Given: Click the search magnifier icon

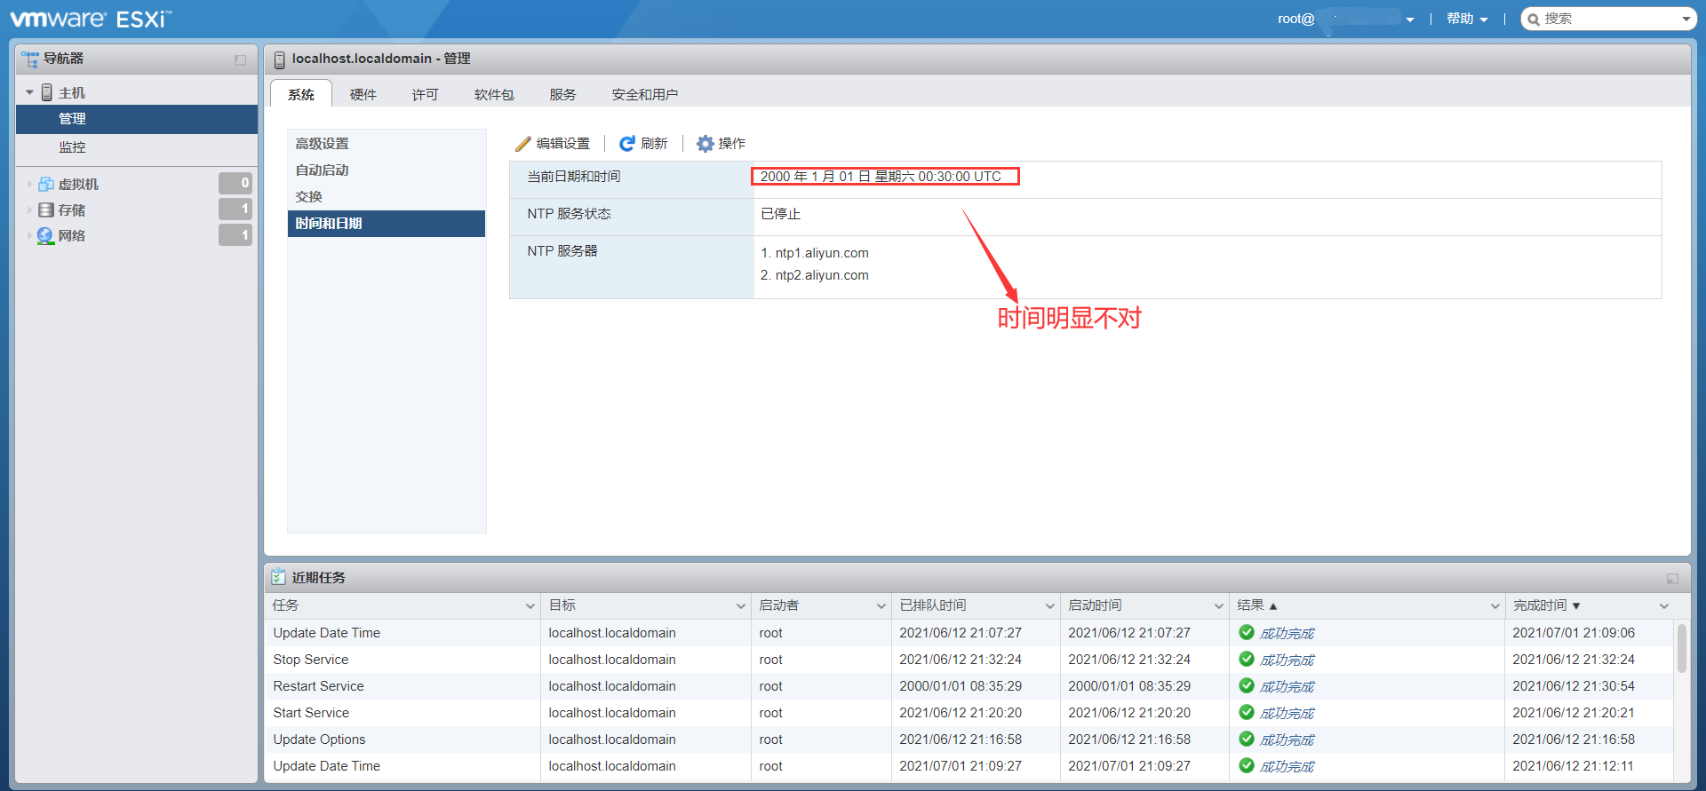Looking at the screenshot, I should tap(1534, 20).
